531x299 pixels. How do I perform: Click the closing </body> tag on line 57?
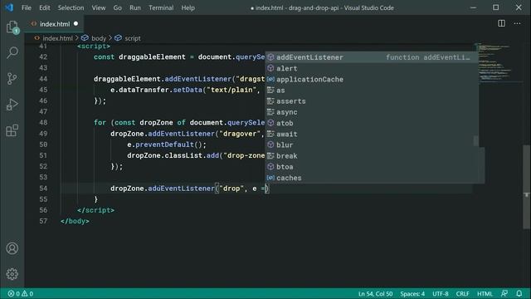75,221
